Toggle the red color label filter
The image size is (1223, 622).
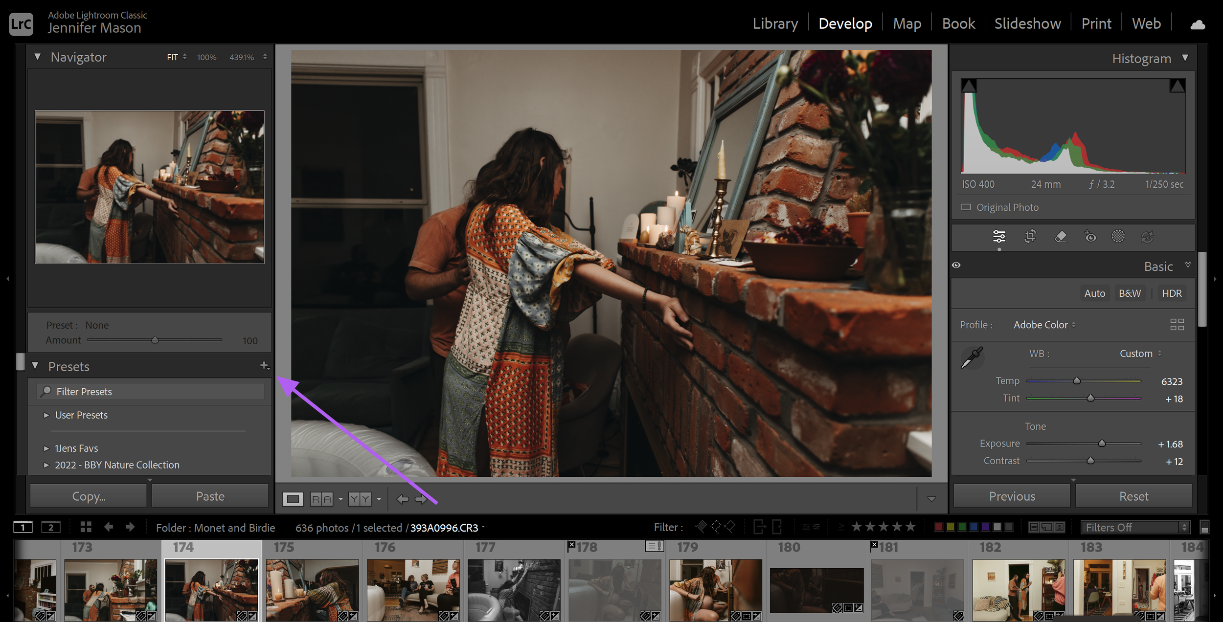tap(938, 527)
